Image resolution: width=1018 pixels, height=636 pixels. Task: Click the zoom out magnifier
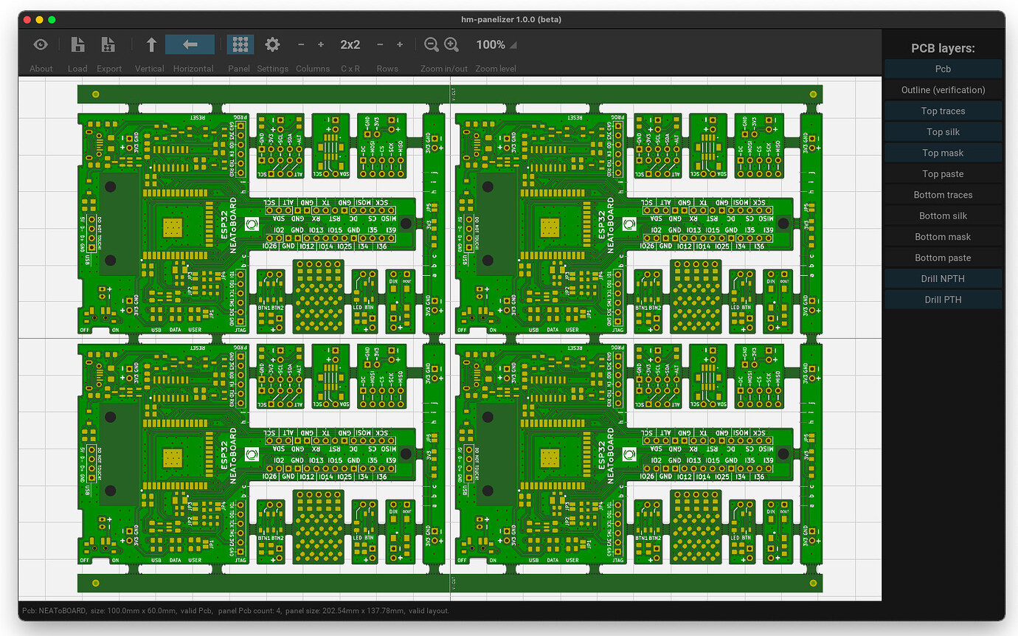click(432, 45)
